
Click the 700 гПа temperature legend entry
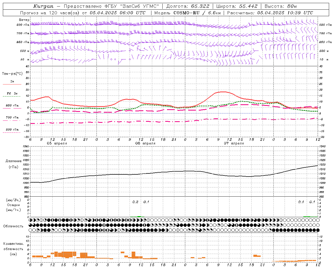coord(12,117)
